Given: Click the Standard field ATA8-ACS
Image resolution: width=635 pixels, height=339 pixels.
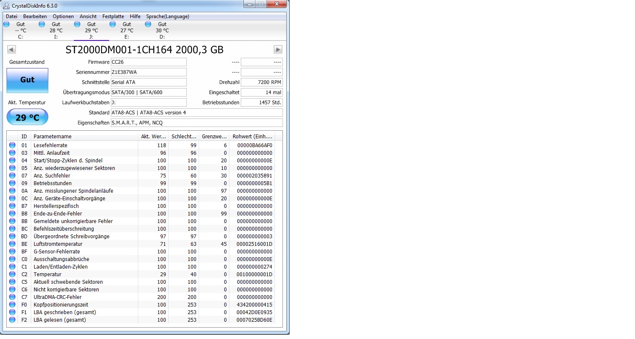Looking at the screenshot, I should point(196,113).
